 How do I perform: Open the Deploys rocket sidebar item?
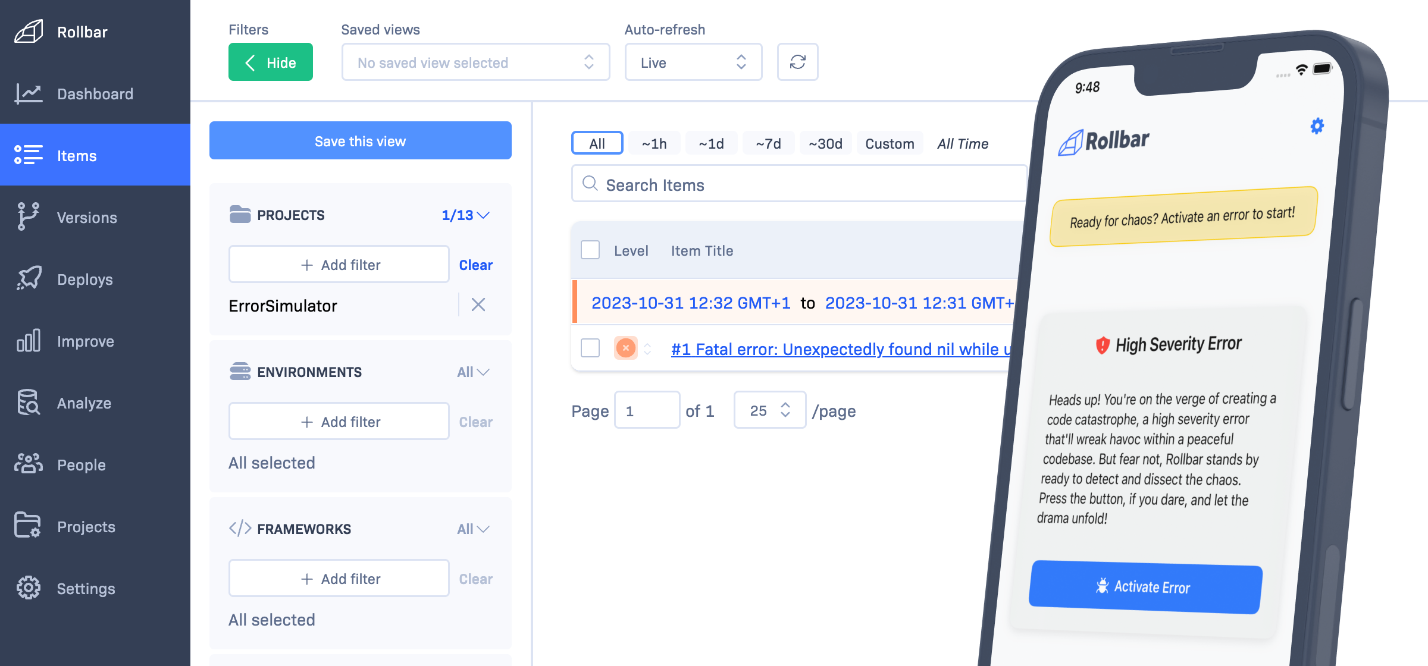tap(84, 279)
